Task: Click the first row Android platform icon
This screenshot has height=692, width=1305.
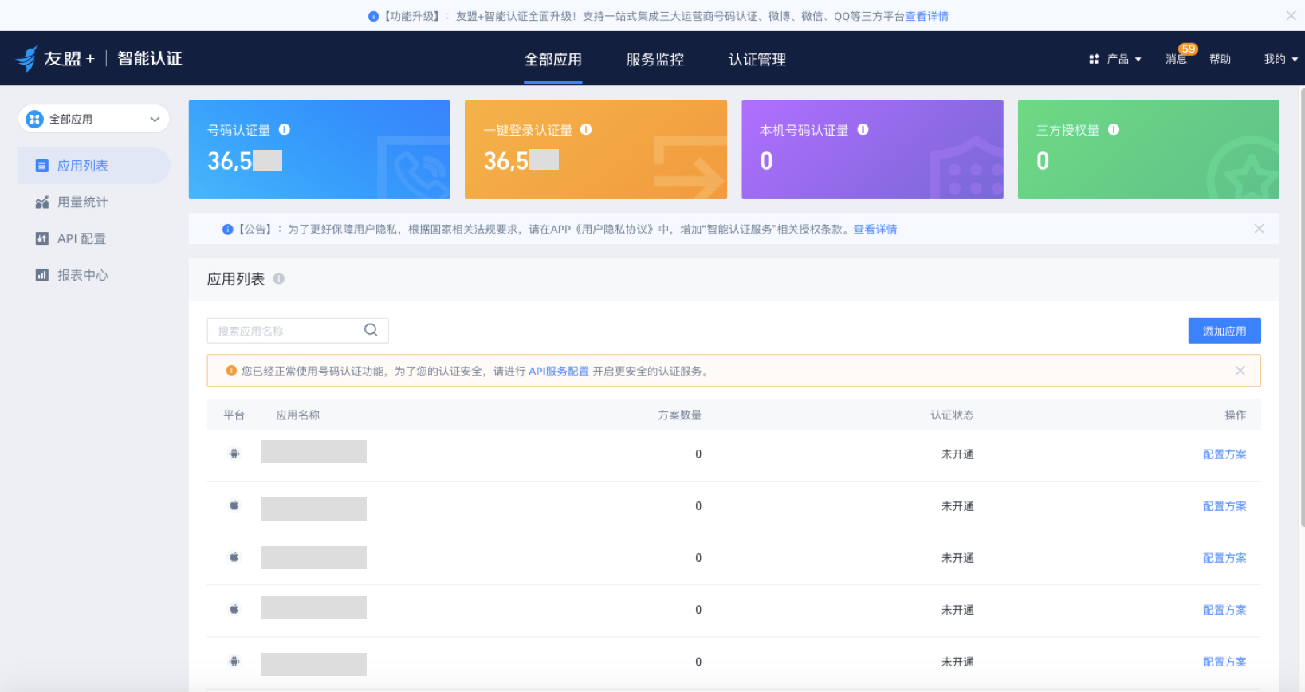Action: tap(234, 454)
